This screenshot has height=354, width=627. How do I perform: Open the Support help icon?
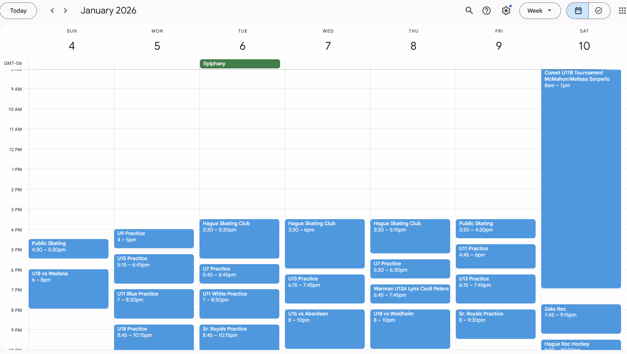point(486,11)
